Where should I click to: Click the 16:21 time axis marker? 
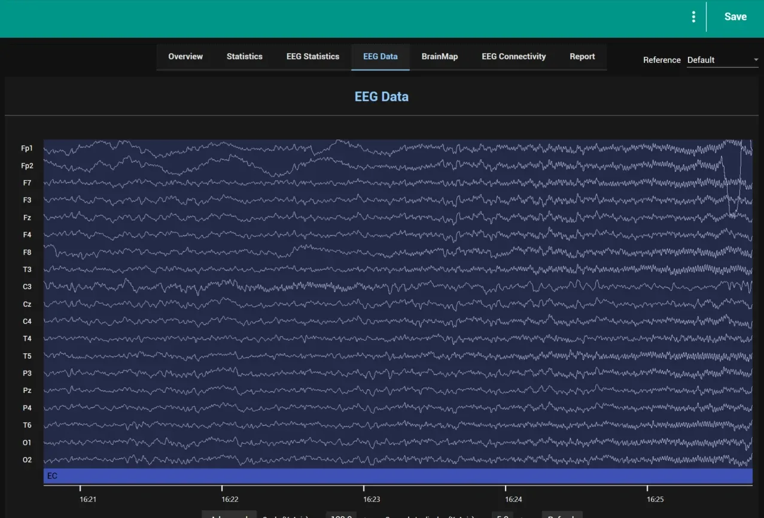88,499
